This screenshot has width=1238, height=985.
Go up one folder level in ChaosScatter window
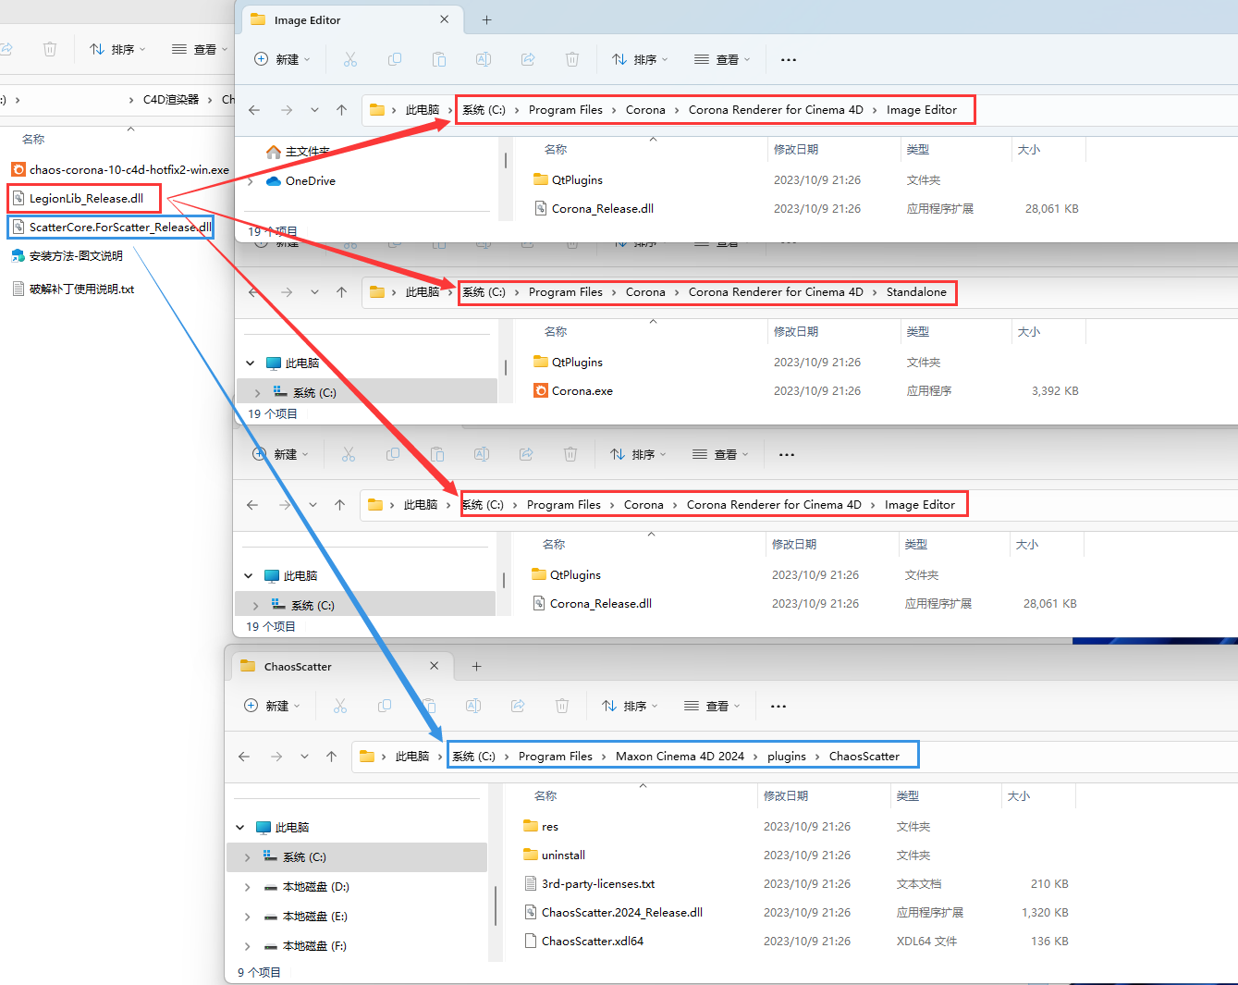click(x=331, y=757)
